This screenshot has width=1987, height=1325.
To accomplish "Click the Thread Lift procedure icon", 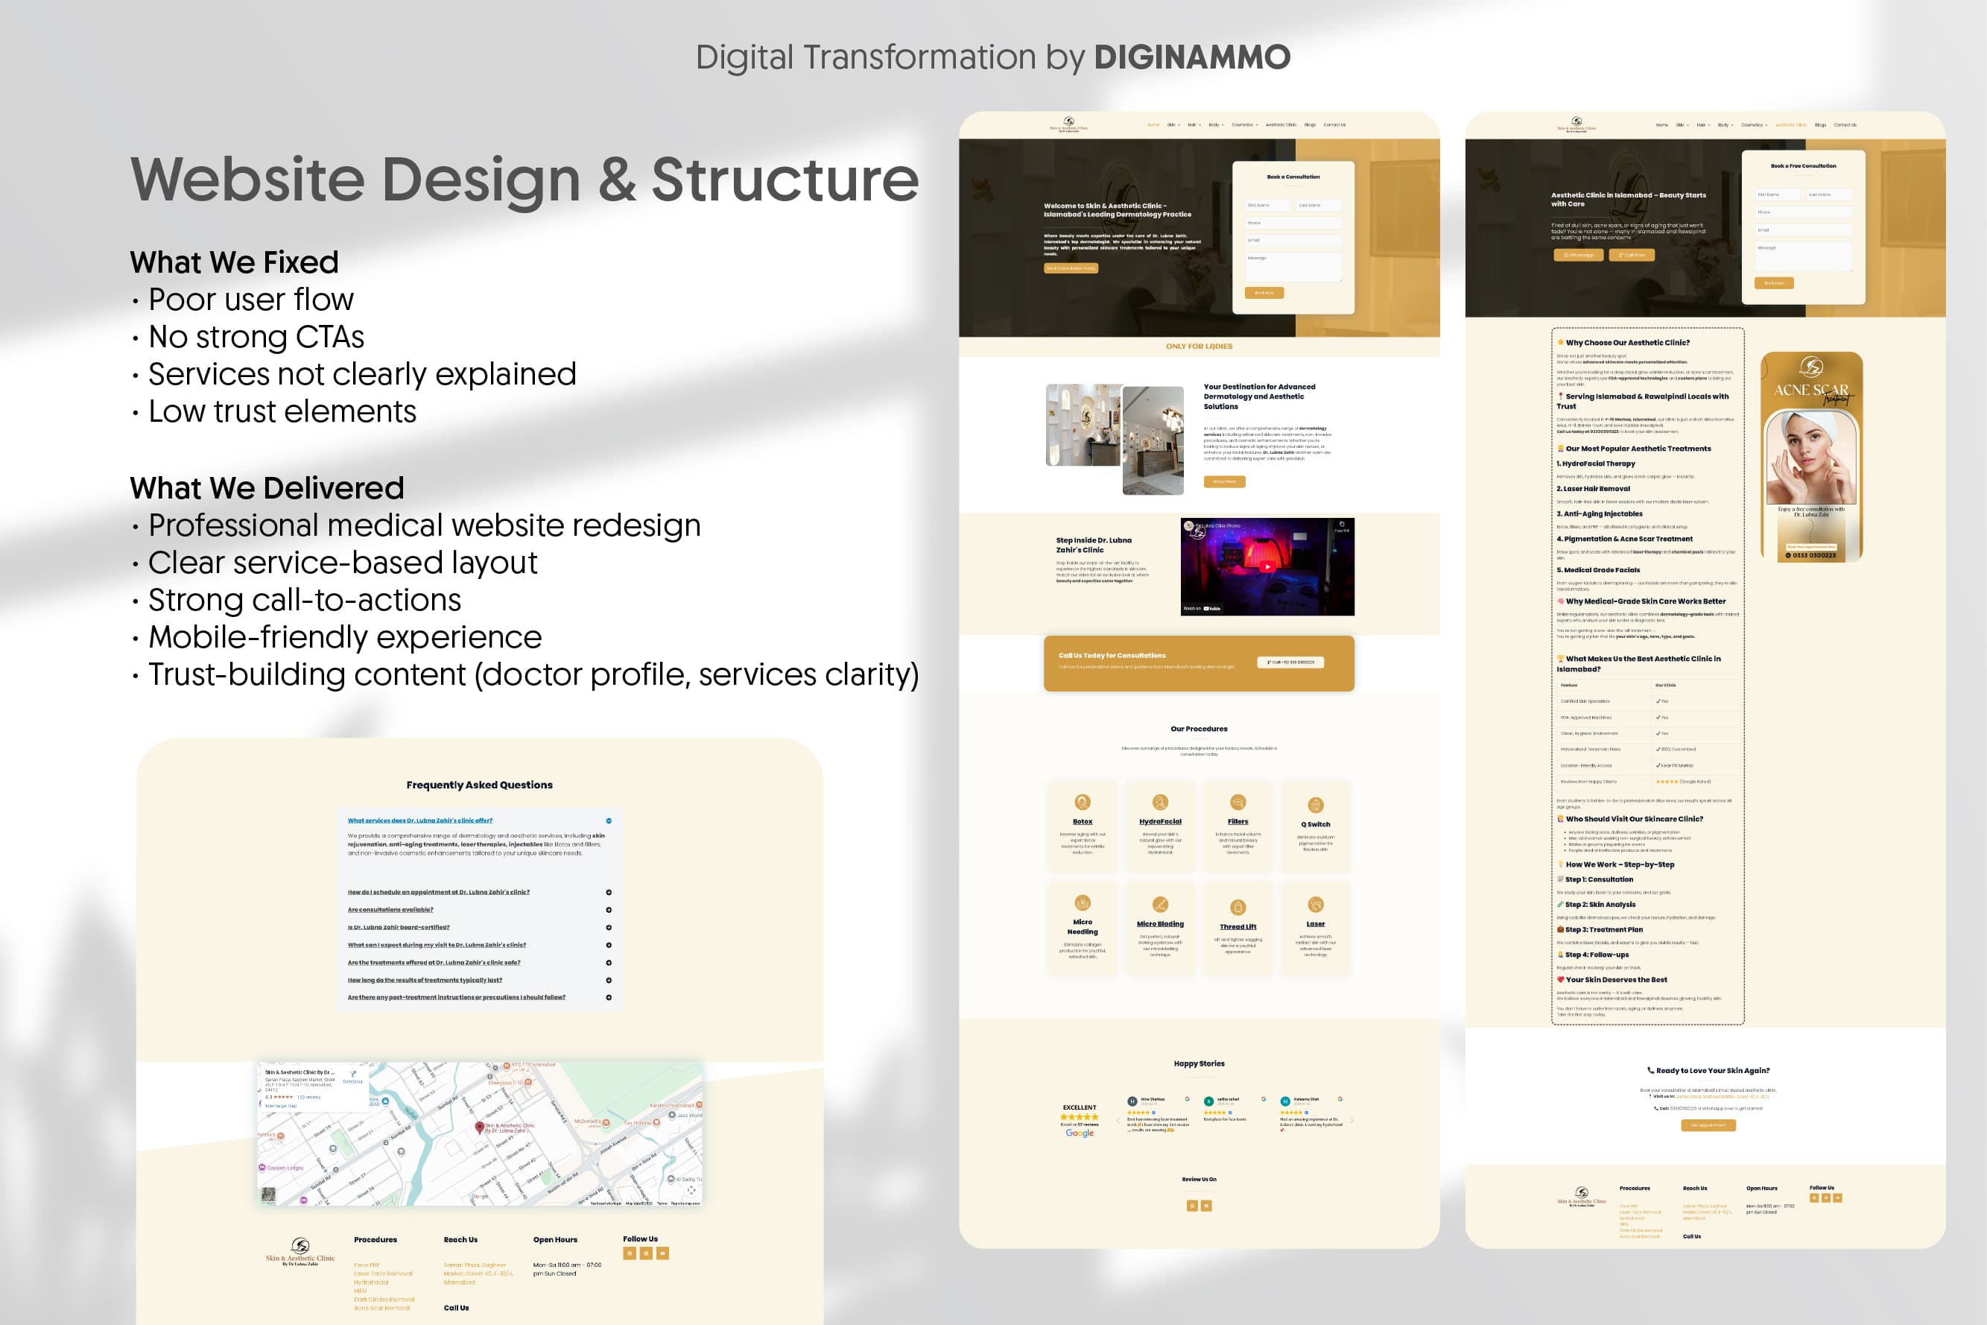I will pyautogui.click(x=1237, y=908).
